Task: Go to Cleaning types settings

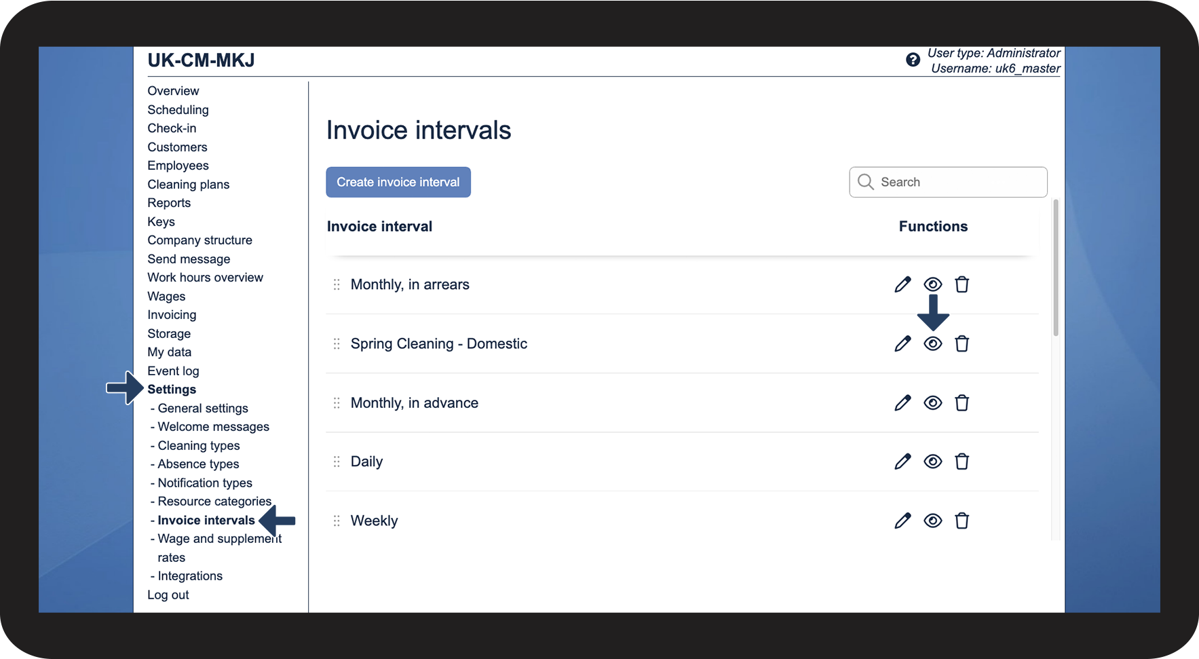Action: click(199, 446)
